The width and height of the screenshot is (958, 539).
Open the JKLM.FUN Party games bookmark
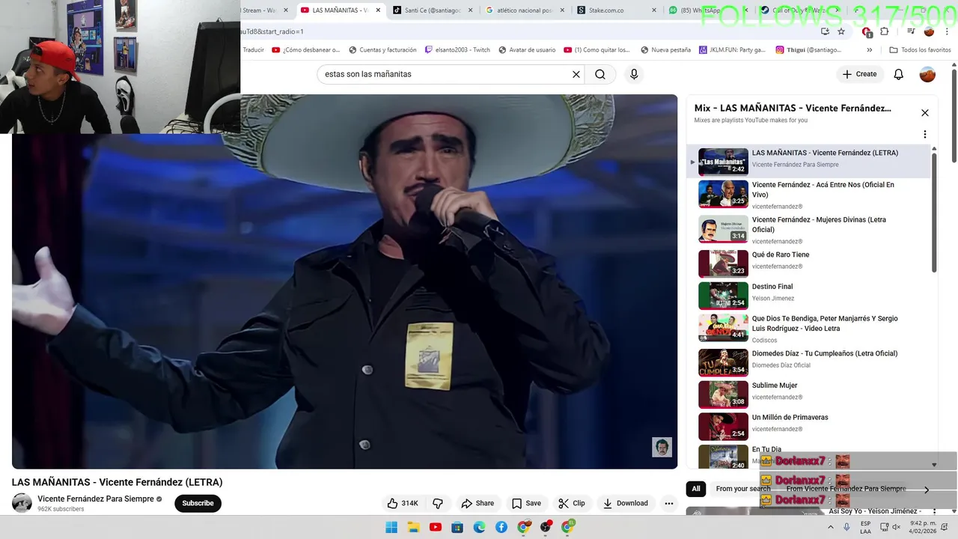732,50
